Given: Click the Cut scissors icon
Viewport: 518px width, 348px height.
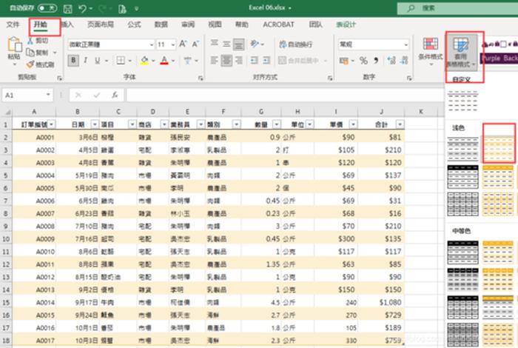Looking at the screenshot, I should [x=30, y=41].
